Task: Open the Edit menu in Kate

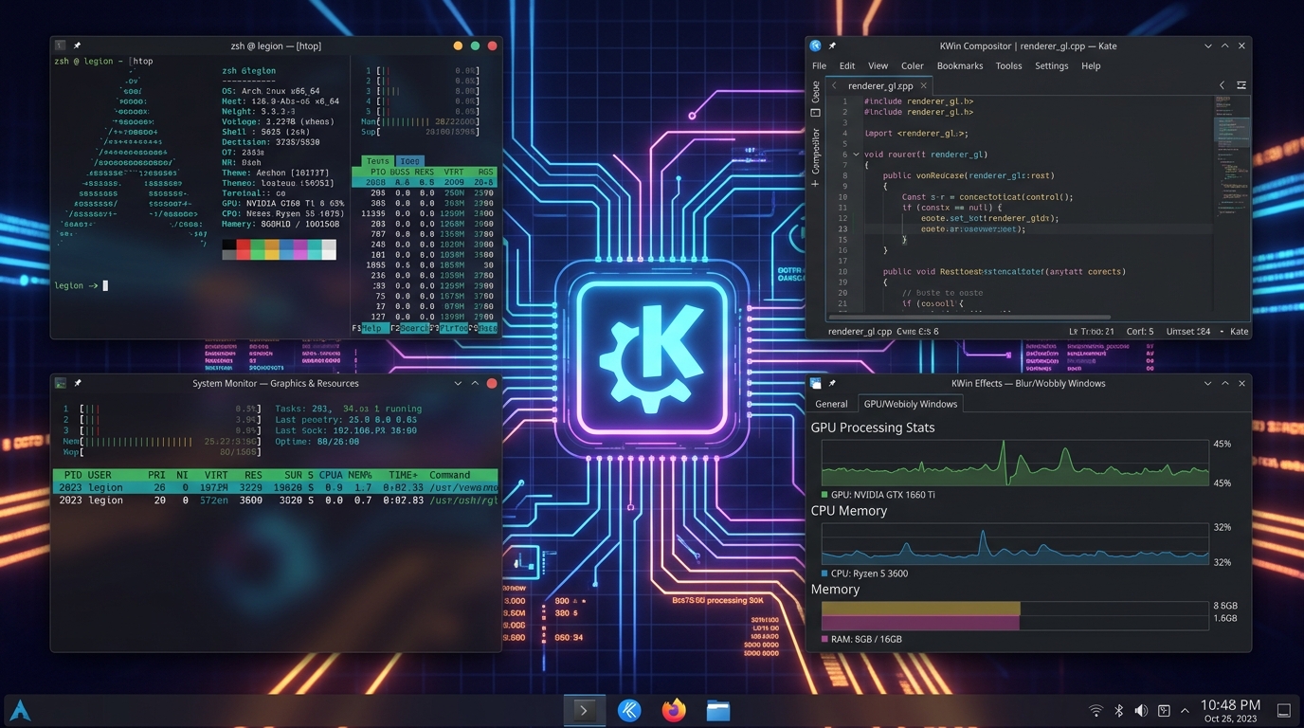Action: (847, 65)
